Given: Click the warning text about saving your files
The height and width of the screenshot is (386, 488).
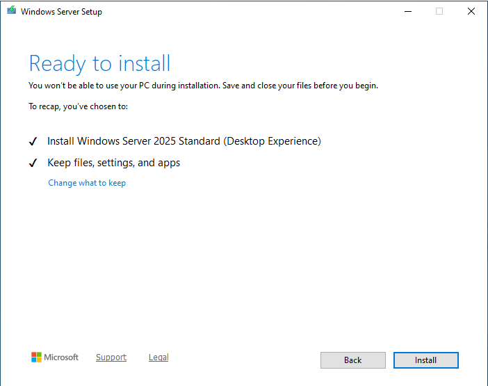Looking at the screenshot, I should (203, 86).
